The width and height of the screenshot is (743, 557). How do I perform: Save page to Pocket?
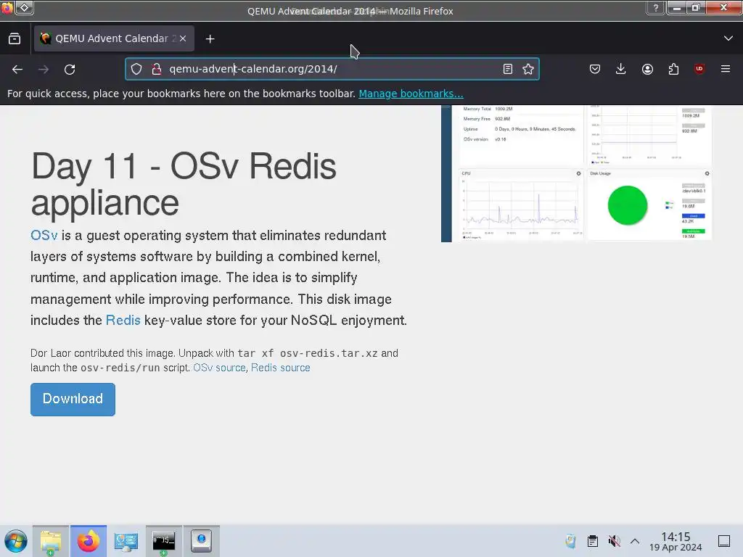point(595,69)
